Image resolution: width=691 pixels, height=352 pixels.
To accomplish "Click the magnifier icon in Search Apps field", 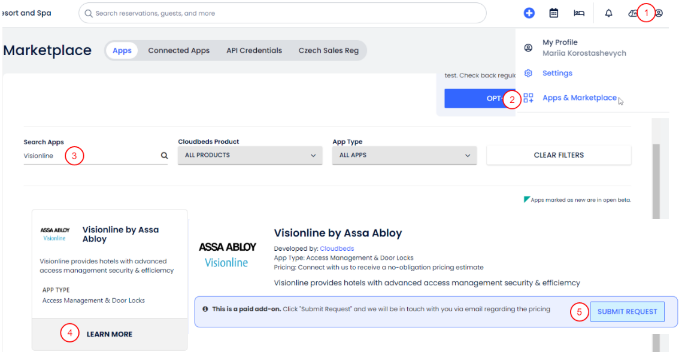I will 165,156.
